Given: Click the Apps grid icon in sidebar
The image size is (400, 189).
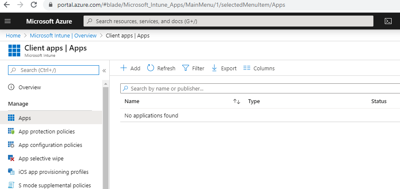Looking at the screenshot, I should click(11, 117).
